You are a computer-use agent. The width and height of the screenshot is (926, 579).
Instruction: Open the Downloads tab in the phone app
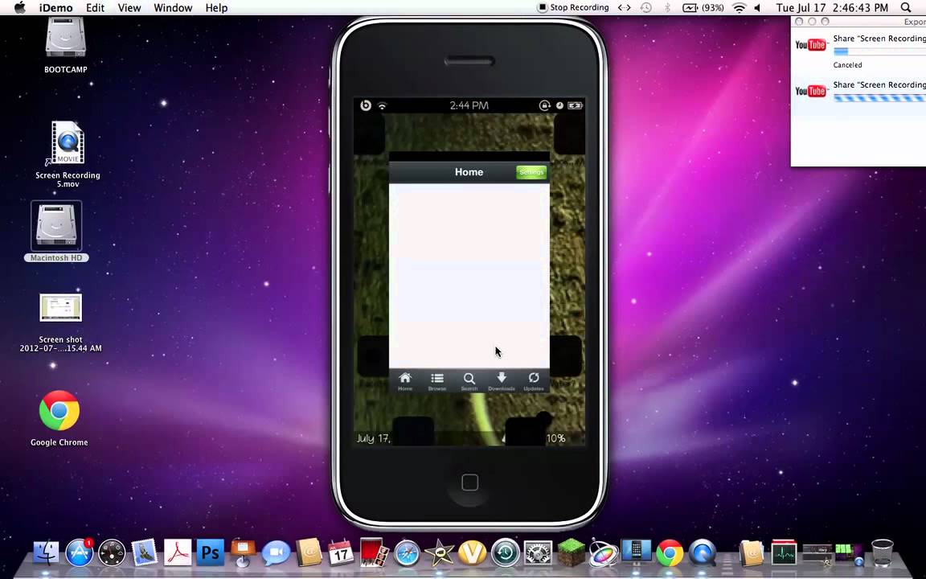[502, 381]
